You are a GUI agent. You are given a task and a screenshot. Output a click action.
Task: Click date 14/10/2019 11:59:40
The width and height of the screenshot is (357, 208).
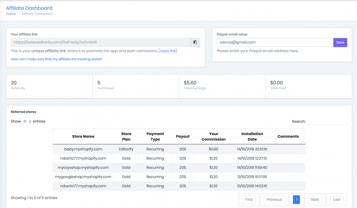252,168
